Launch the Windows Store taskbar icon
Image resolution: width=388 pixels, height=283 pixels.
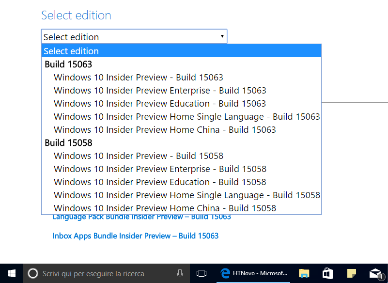(x=327, y=273)
